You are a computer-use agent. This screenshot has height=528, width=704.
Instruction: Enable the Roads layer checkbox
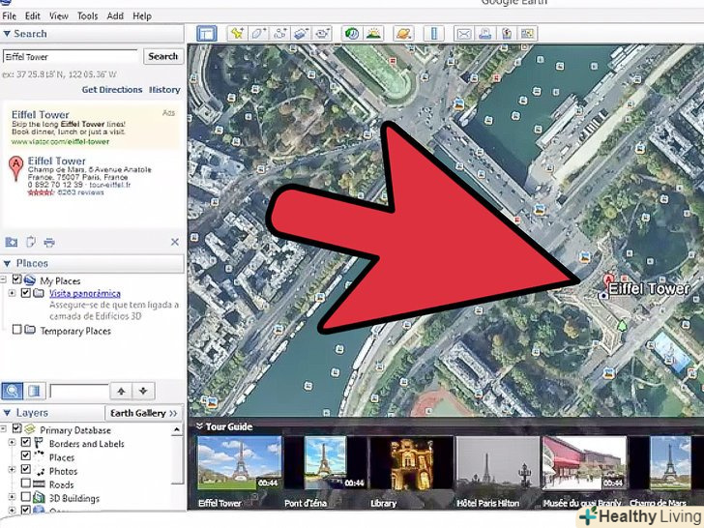tap(26, 484)
